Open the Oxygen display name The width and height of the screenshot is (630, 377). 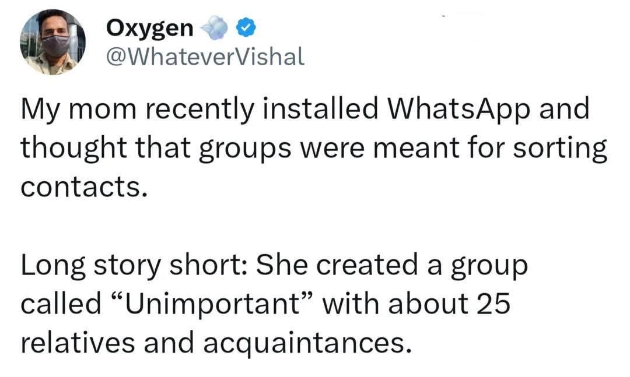(149, 27)
